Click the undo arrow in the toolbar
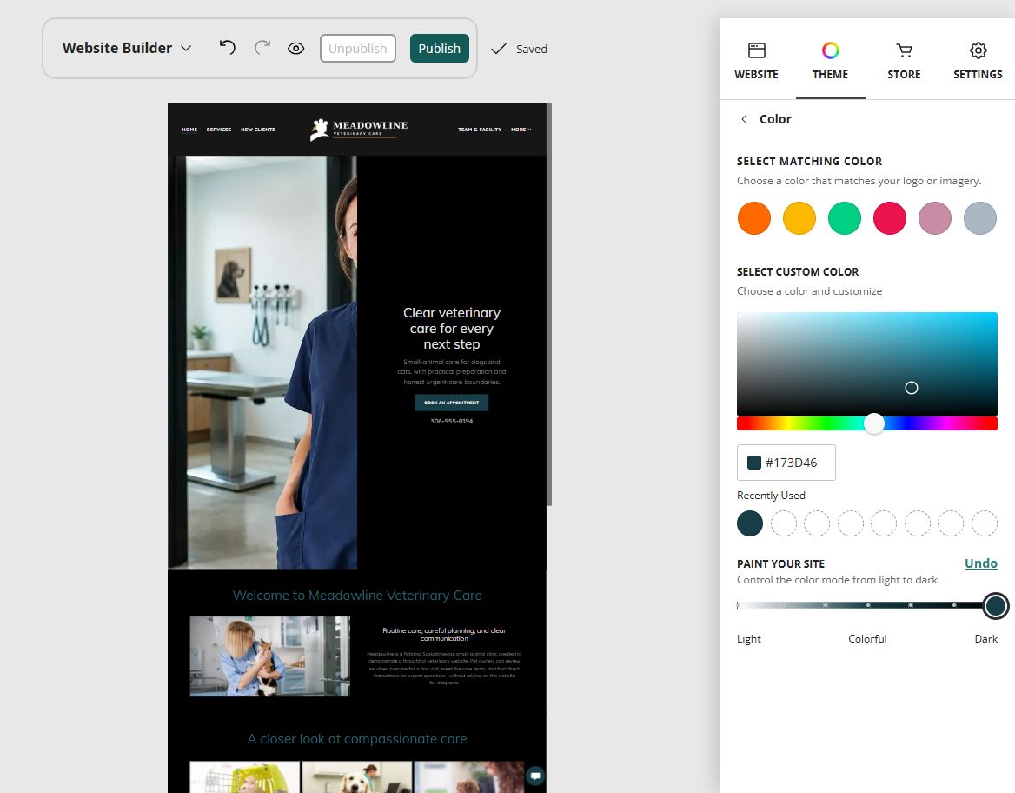 (227, 47)
